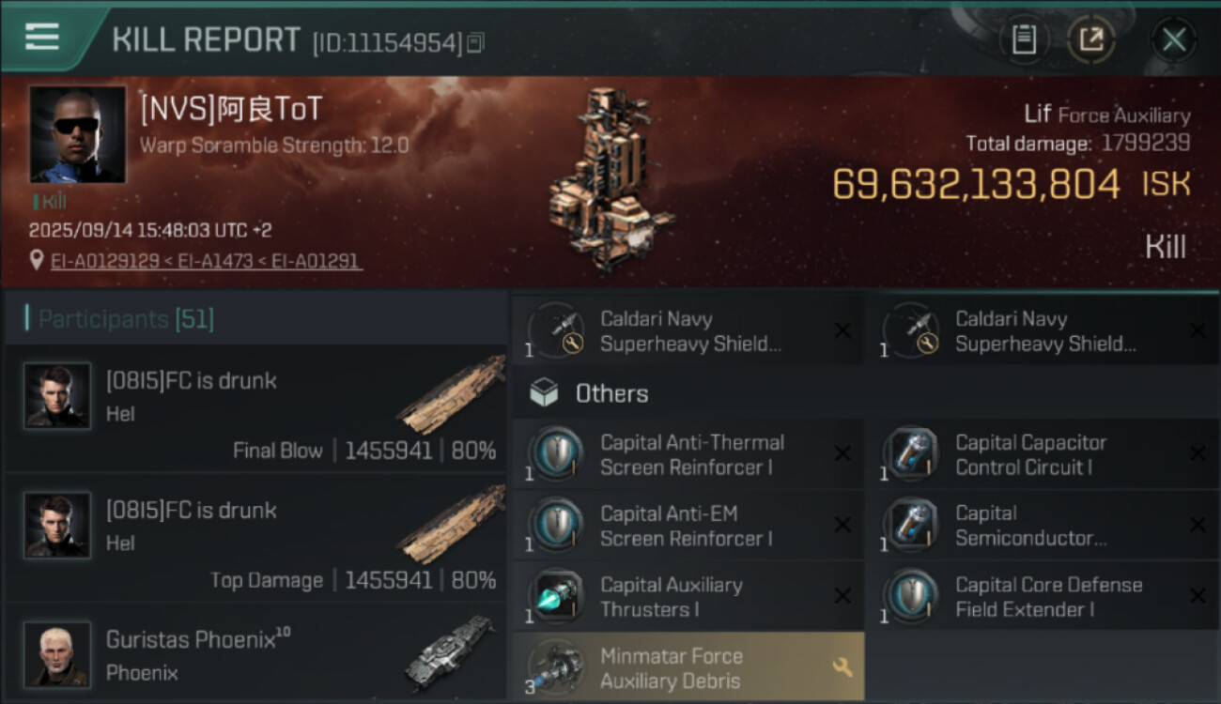
Task: Select the Participants [51] header
Action: pyautogui.click(x=126, y=319)
